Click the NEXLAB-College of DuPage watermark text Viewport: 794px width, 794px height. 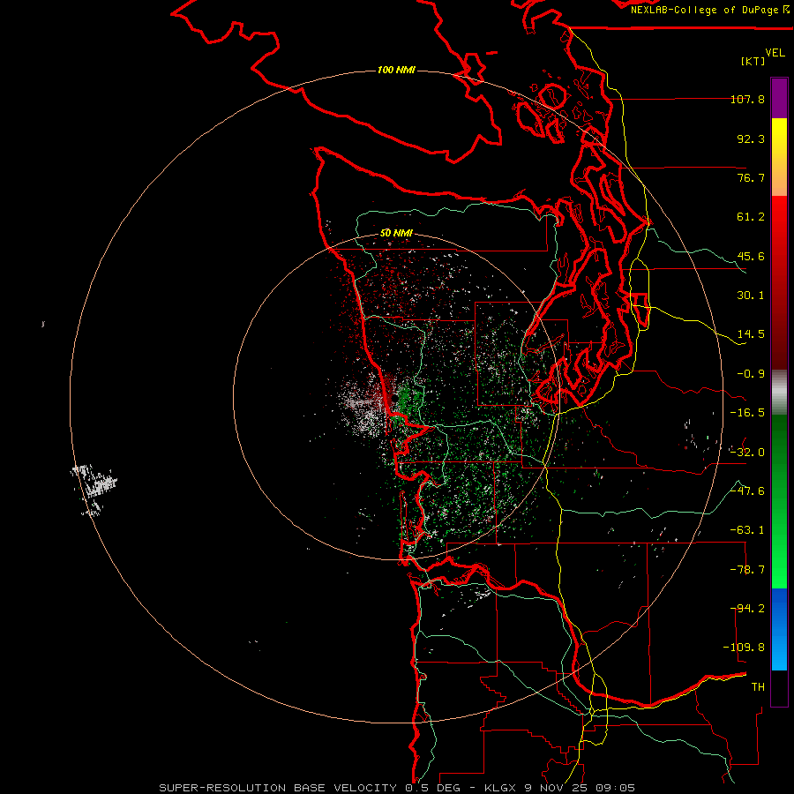coord(709,10)
